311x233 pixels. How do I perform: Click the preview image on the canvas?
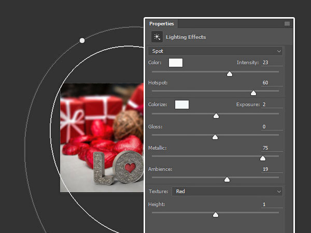(x=102, y=138)
